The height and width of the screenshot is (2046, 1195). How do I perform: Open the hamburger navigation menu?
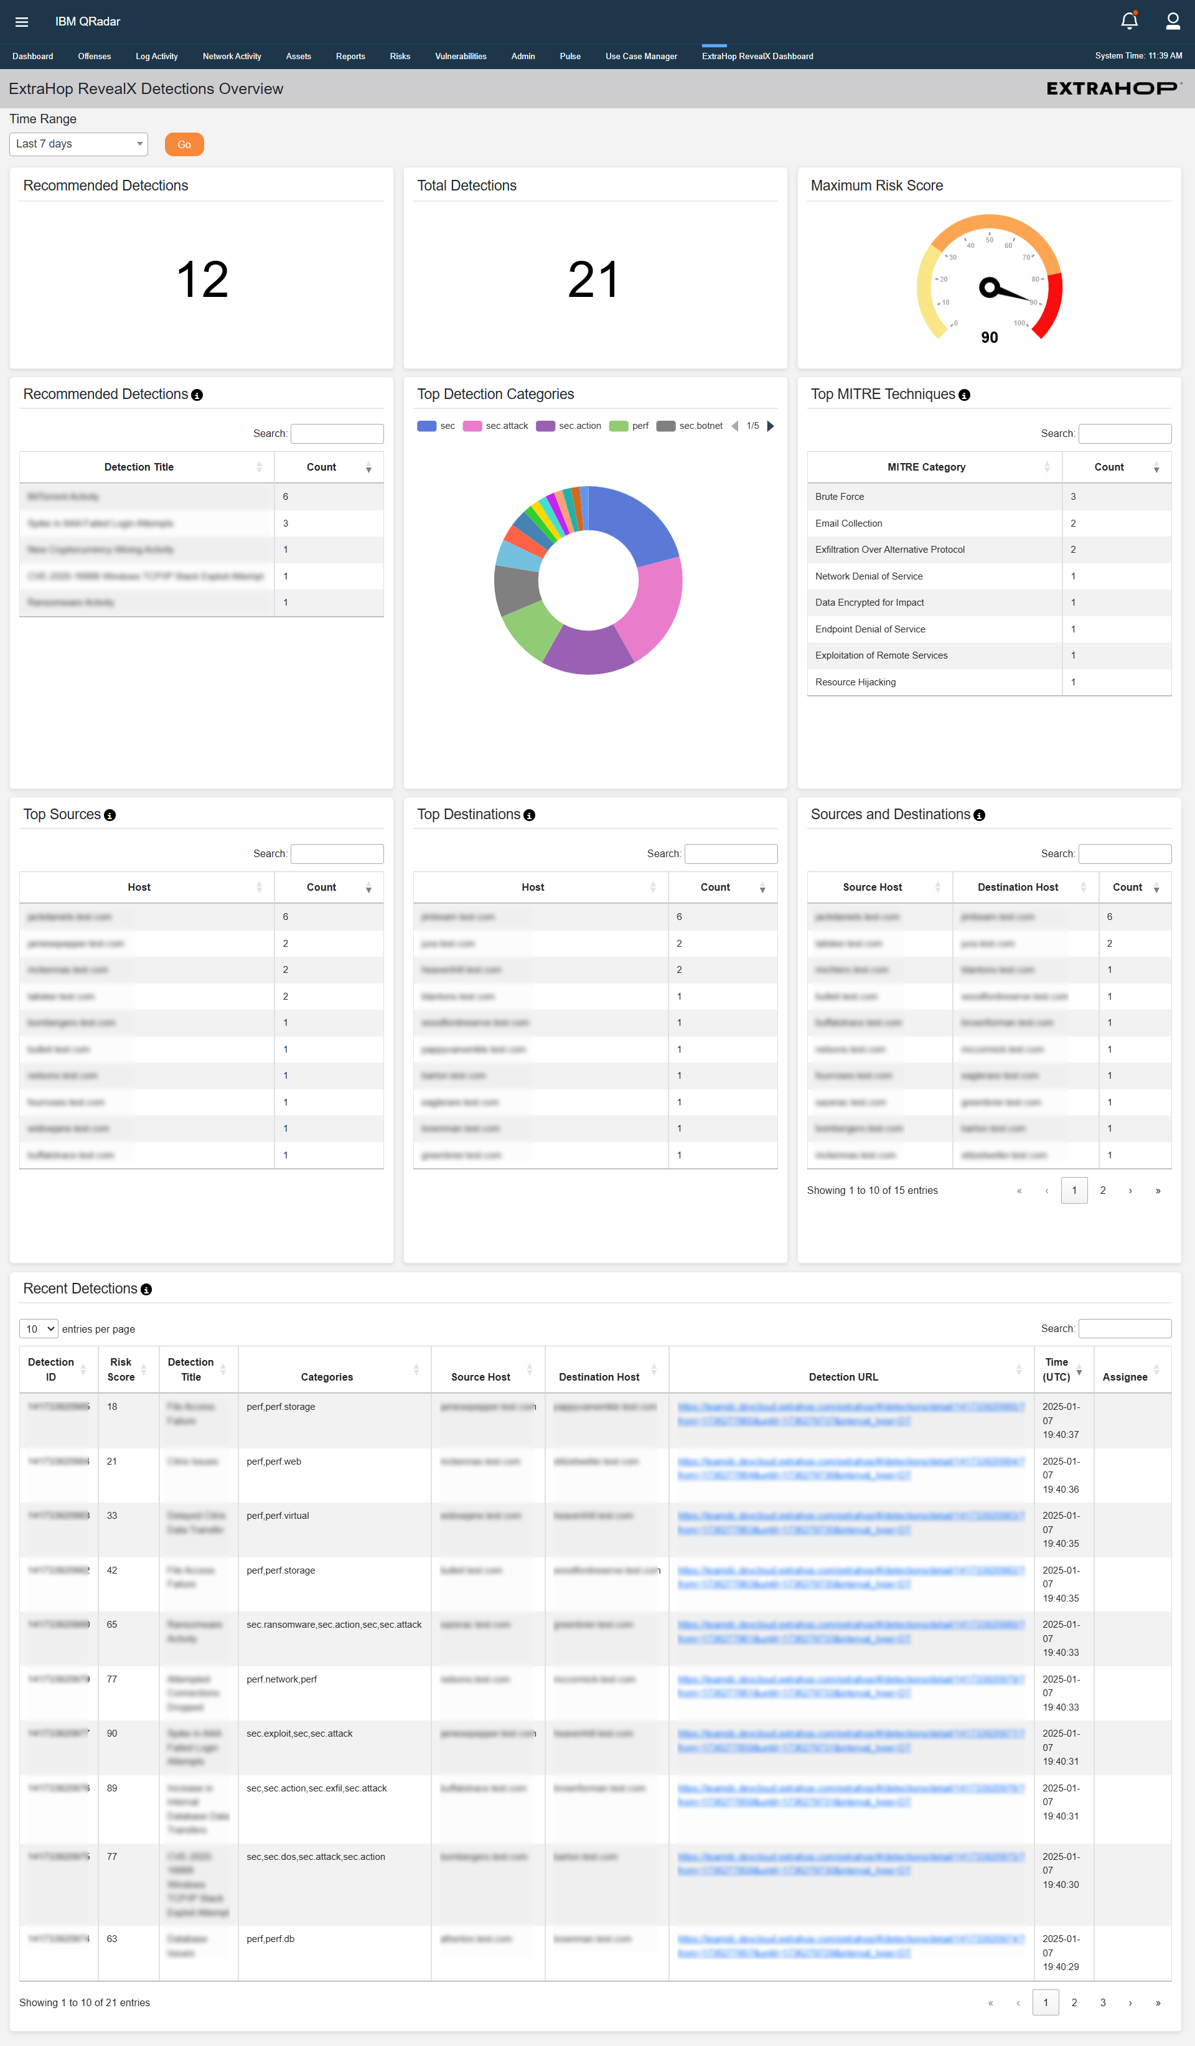coord(22,22)
